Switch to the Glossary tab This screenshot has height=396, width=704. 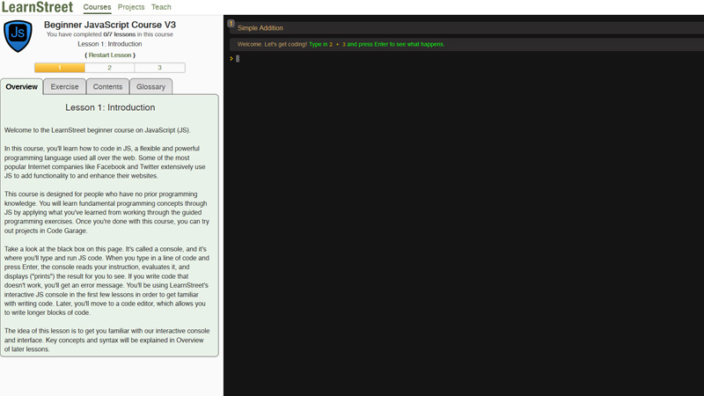(150, 86)
